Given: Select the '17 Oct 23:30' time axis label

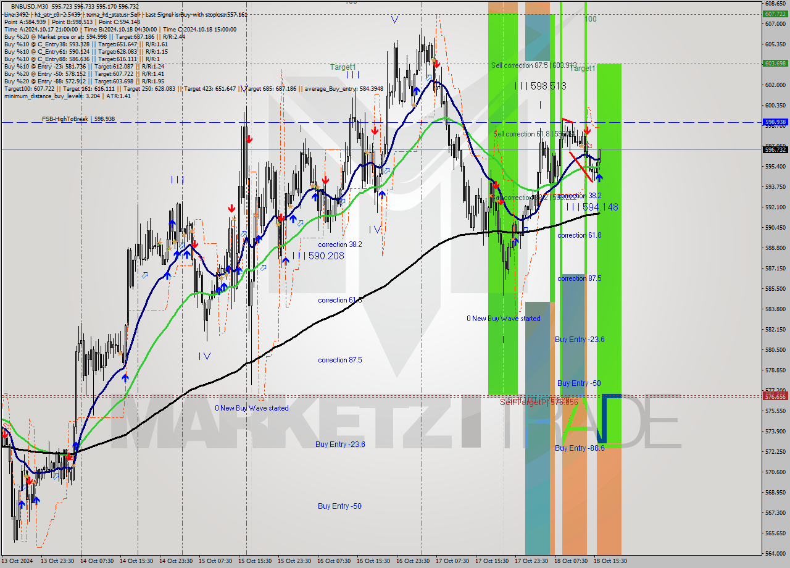Looking at the screenshot, I should pyautogui.click(x=532, y=561).
